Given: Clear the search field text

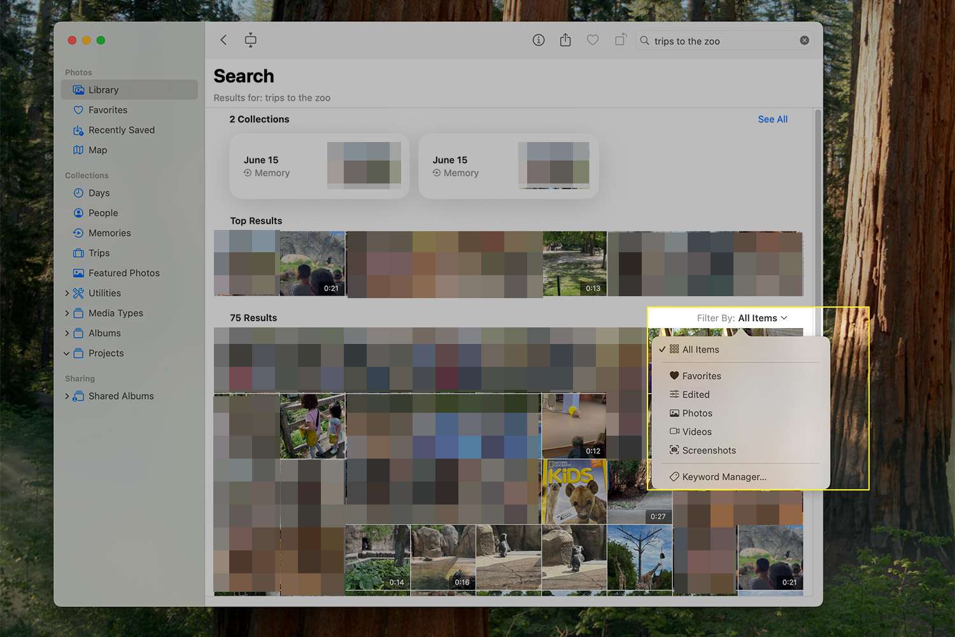Looking at the screenshot, I should [x=805, y=40].
